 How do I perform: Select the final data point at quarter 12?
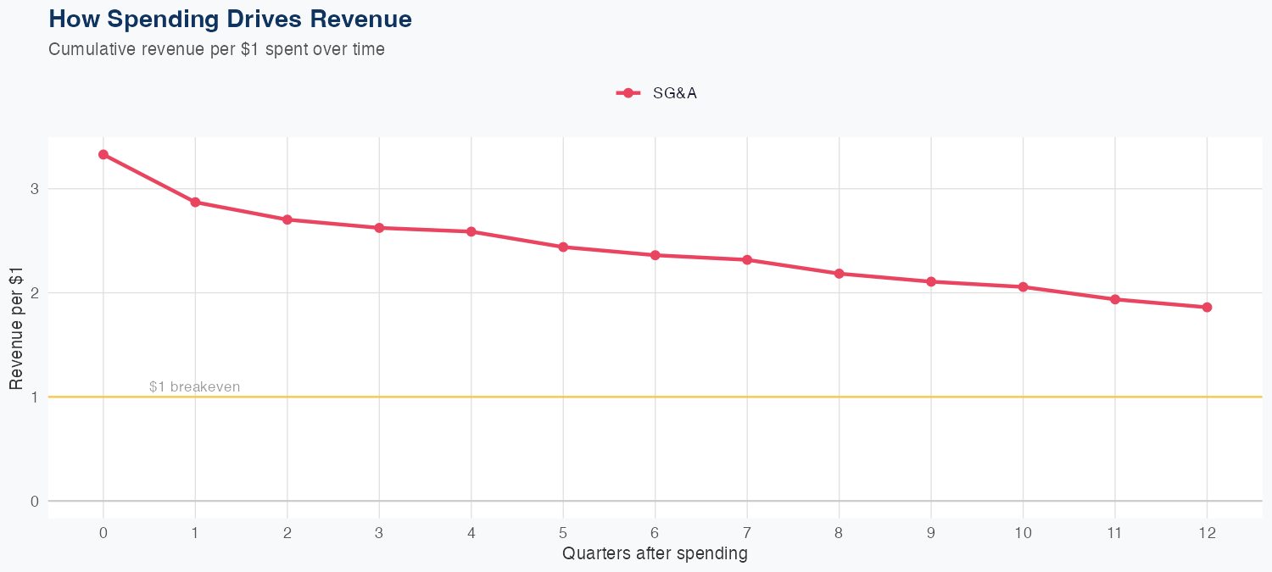[1208, 307]
